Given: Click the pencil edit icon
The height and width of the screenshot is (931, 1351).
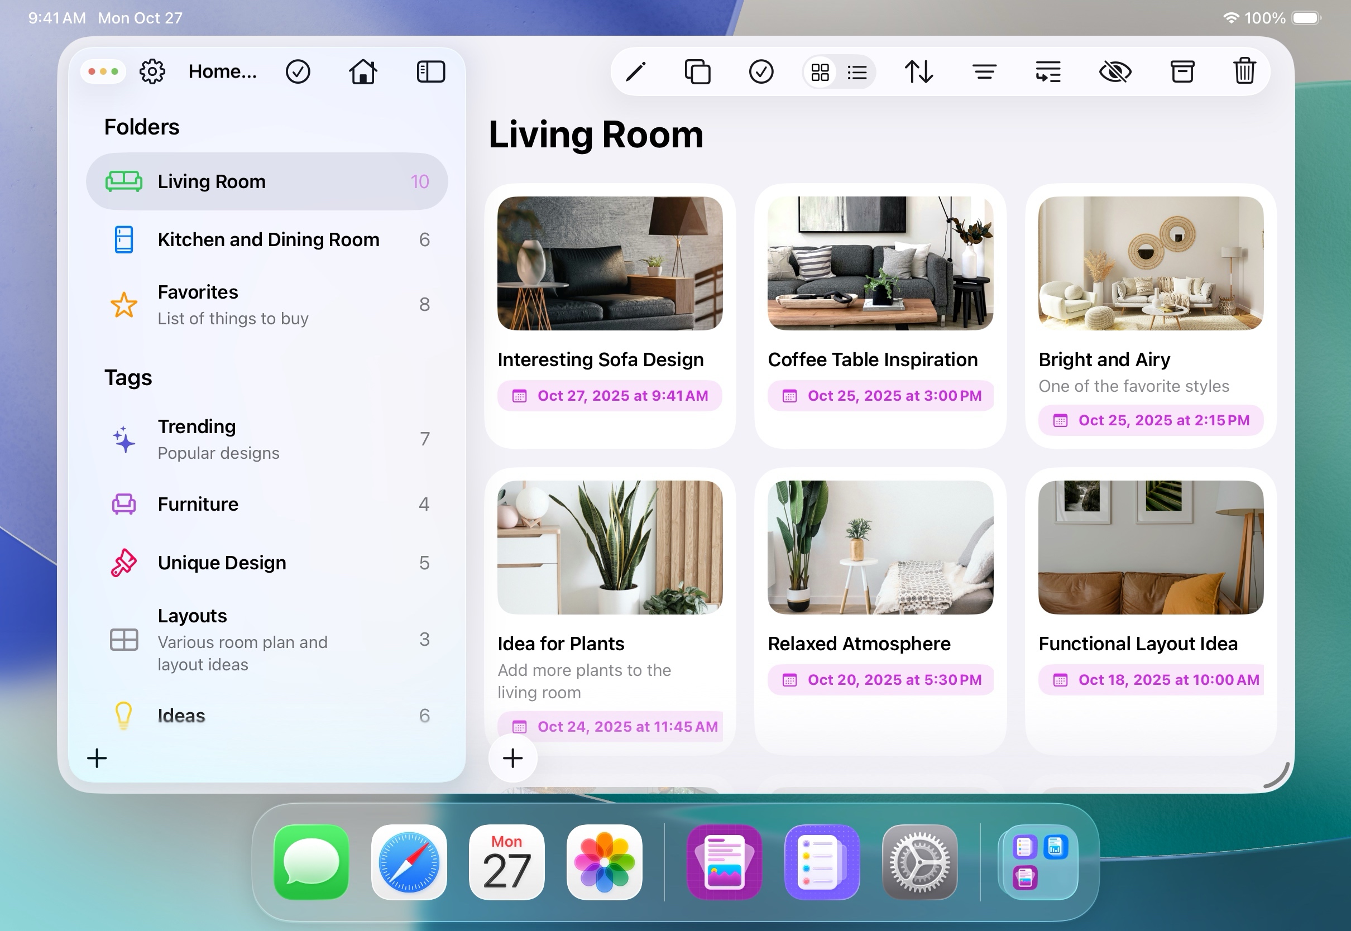Looking at the screenshot, I should point(636,73).
